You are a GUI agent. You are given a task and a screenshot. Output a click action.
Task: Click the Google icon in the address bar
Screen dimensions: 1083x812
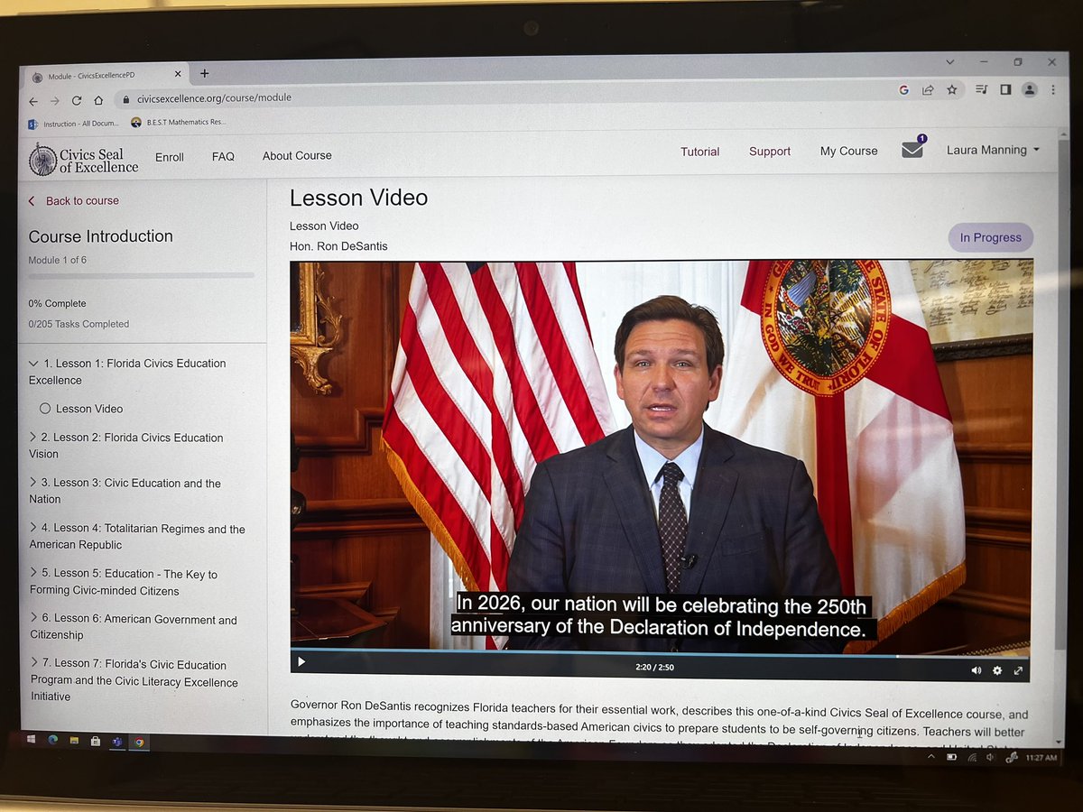click(x=903, y=89)
